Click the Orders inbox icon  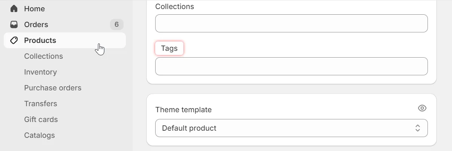point(14,24)
